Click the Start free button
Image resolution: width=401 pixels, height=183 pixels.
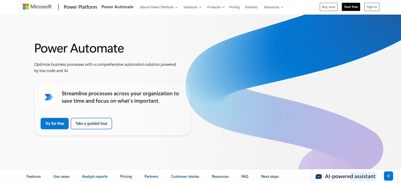351,7
